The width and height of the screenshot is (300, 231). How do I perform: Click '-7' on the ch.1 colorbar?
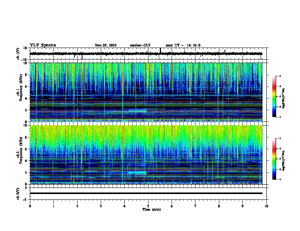(x=279, y=117)
